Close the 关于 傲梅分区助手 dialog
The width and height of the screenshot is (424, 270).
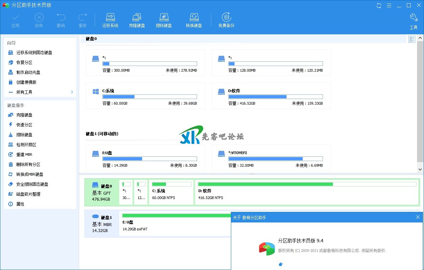[x=418, y=217]
